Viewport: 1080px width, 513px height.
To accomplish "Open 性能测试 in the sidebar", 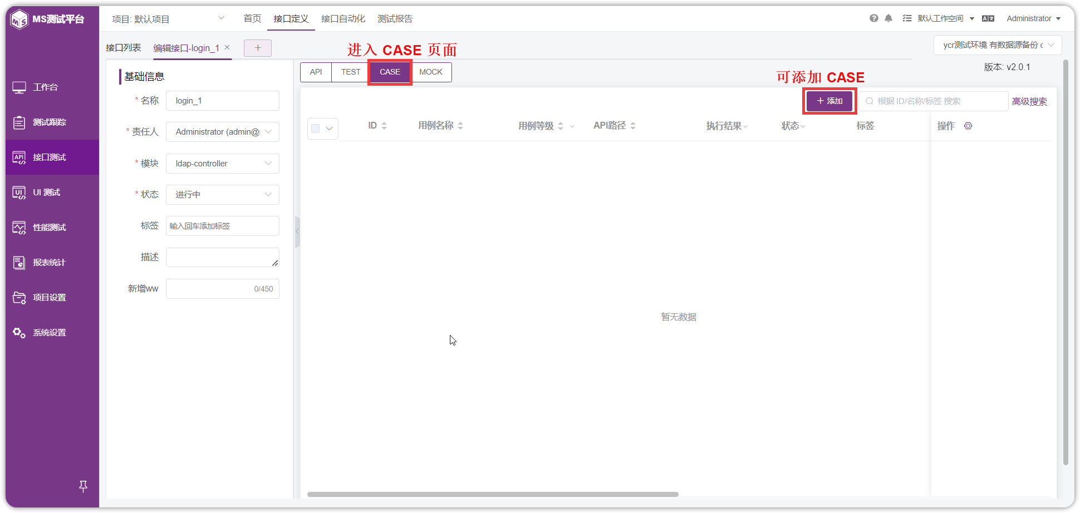I will point(52,228).
